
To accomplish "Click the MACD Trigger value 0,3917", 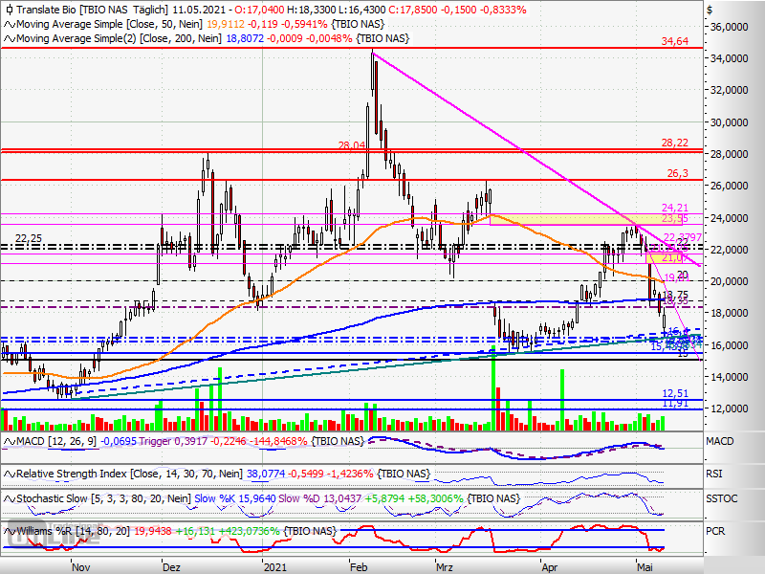I will pos(191,442).
